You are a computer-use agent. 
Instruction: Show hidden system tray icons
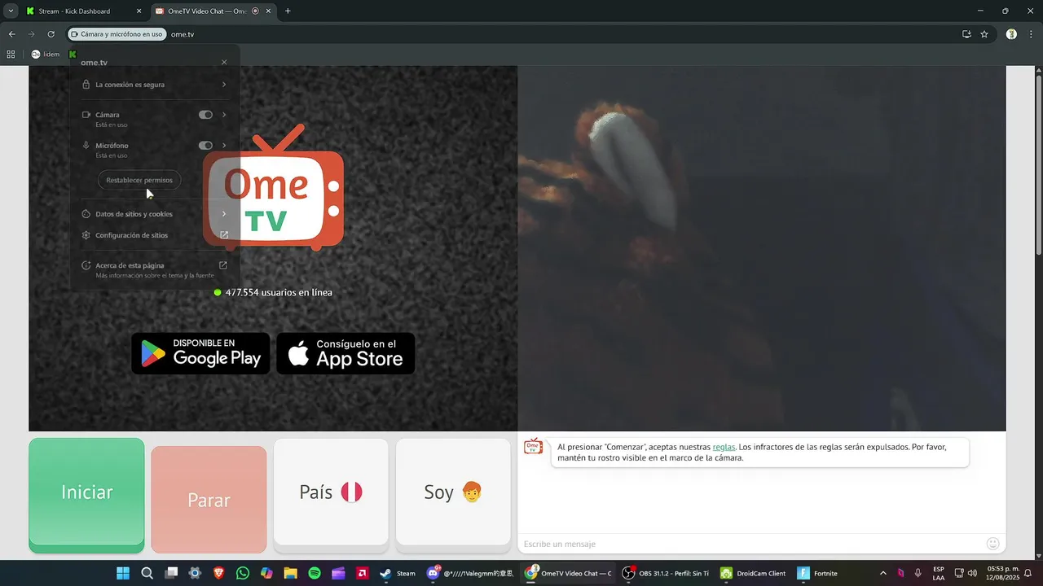[x=882, y=573]
